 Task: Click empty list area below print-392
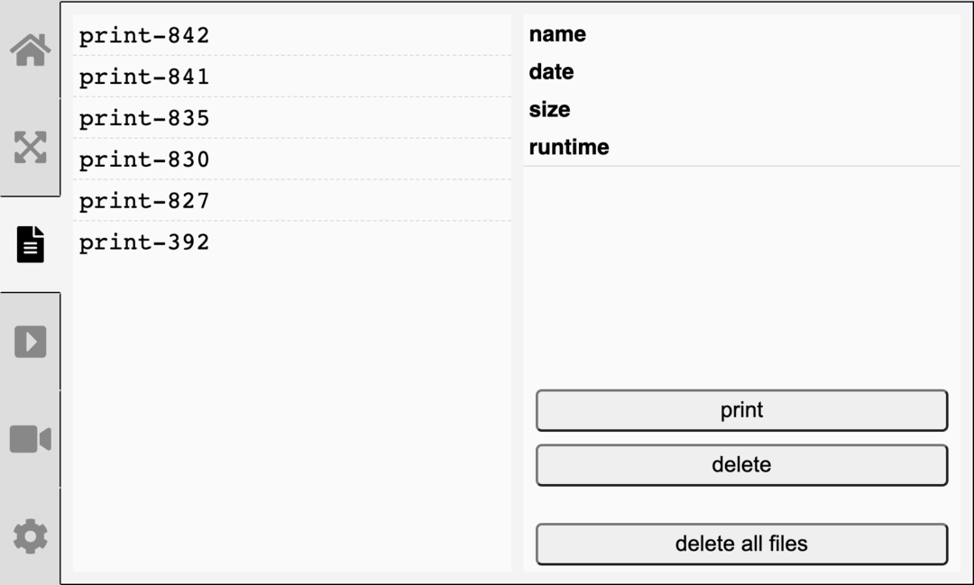click(x=291, y=406)
